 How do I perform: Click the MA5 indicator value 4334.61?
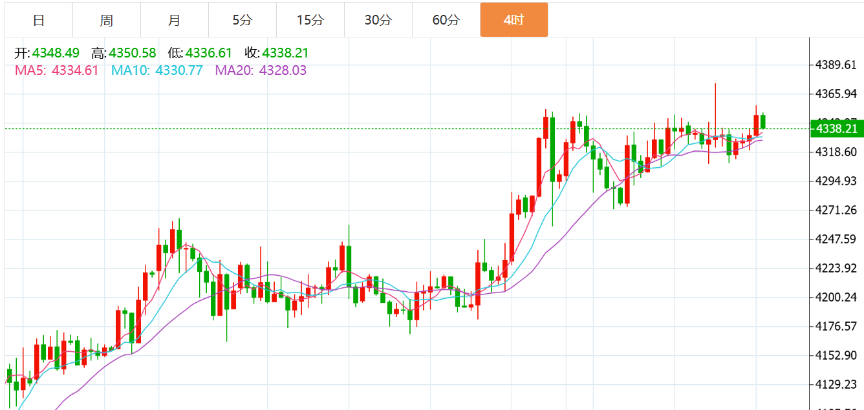click(x=74, y=70)
